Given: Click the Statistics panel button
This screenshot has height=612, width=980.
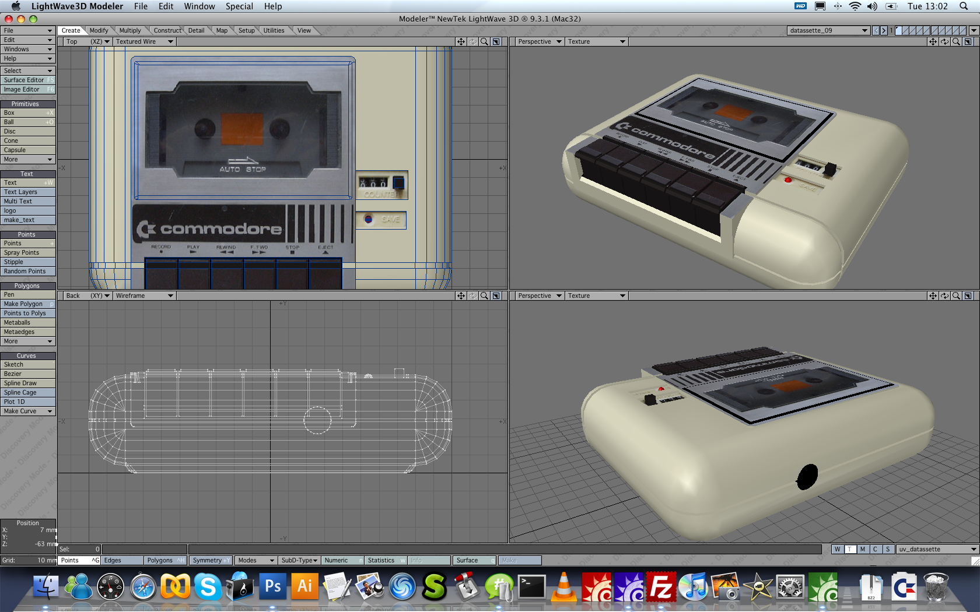Looking at the screenshot, I should (386, 560).
